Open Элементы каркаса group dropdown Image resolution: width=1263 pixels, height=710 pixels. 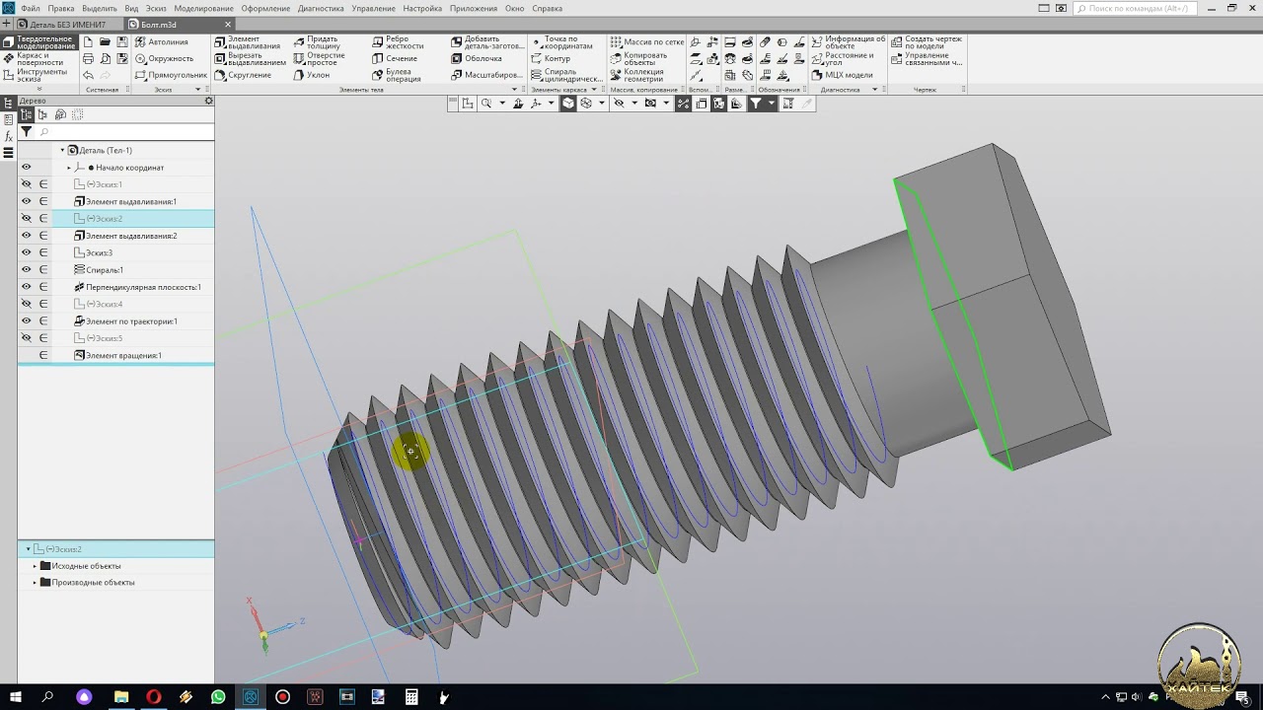(x=594, y=90)
